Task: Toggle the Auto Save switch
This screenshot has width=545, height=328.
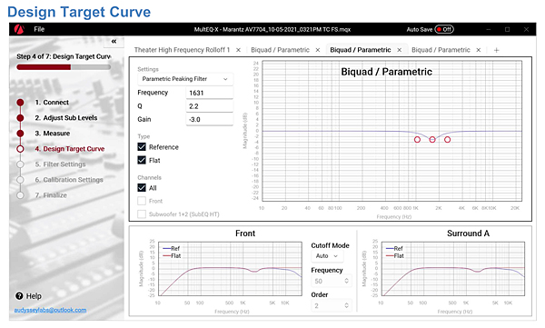Action: [x=444, y=29]
